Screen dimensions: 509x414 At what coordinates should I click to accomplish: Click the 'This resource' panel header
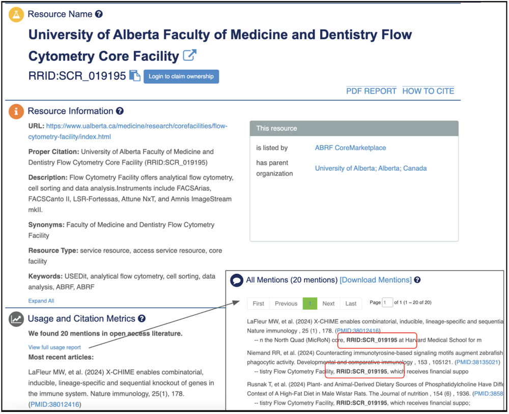click(x=354, y=129)
